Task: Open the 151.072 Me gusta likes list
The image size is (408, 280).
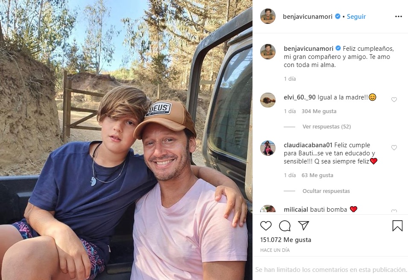Action: [x=285, y=240]
